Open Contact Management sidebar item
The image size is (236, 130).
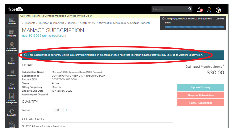[x=12, y=98]
